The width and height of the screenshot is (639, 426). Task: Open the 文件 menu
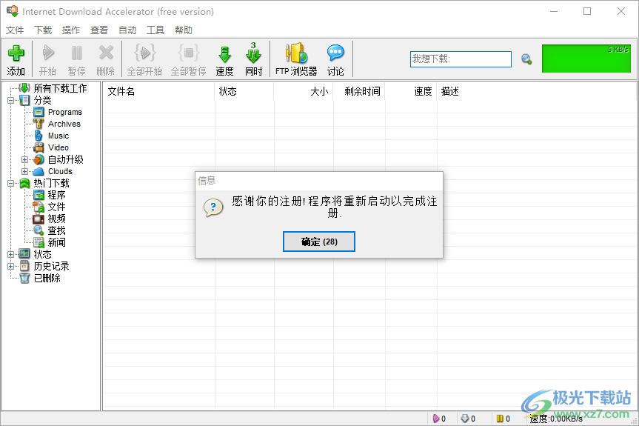(15, 30)
